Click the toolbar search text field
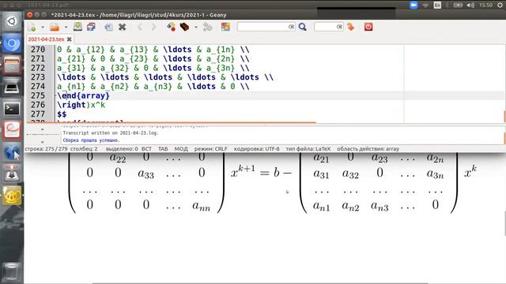The width and height of the screenshot is (506, 284). tap(262, 27)
